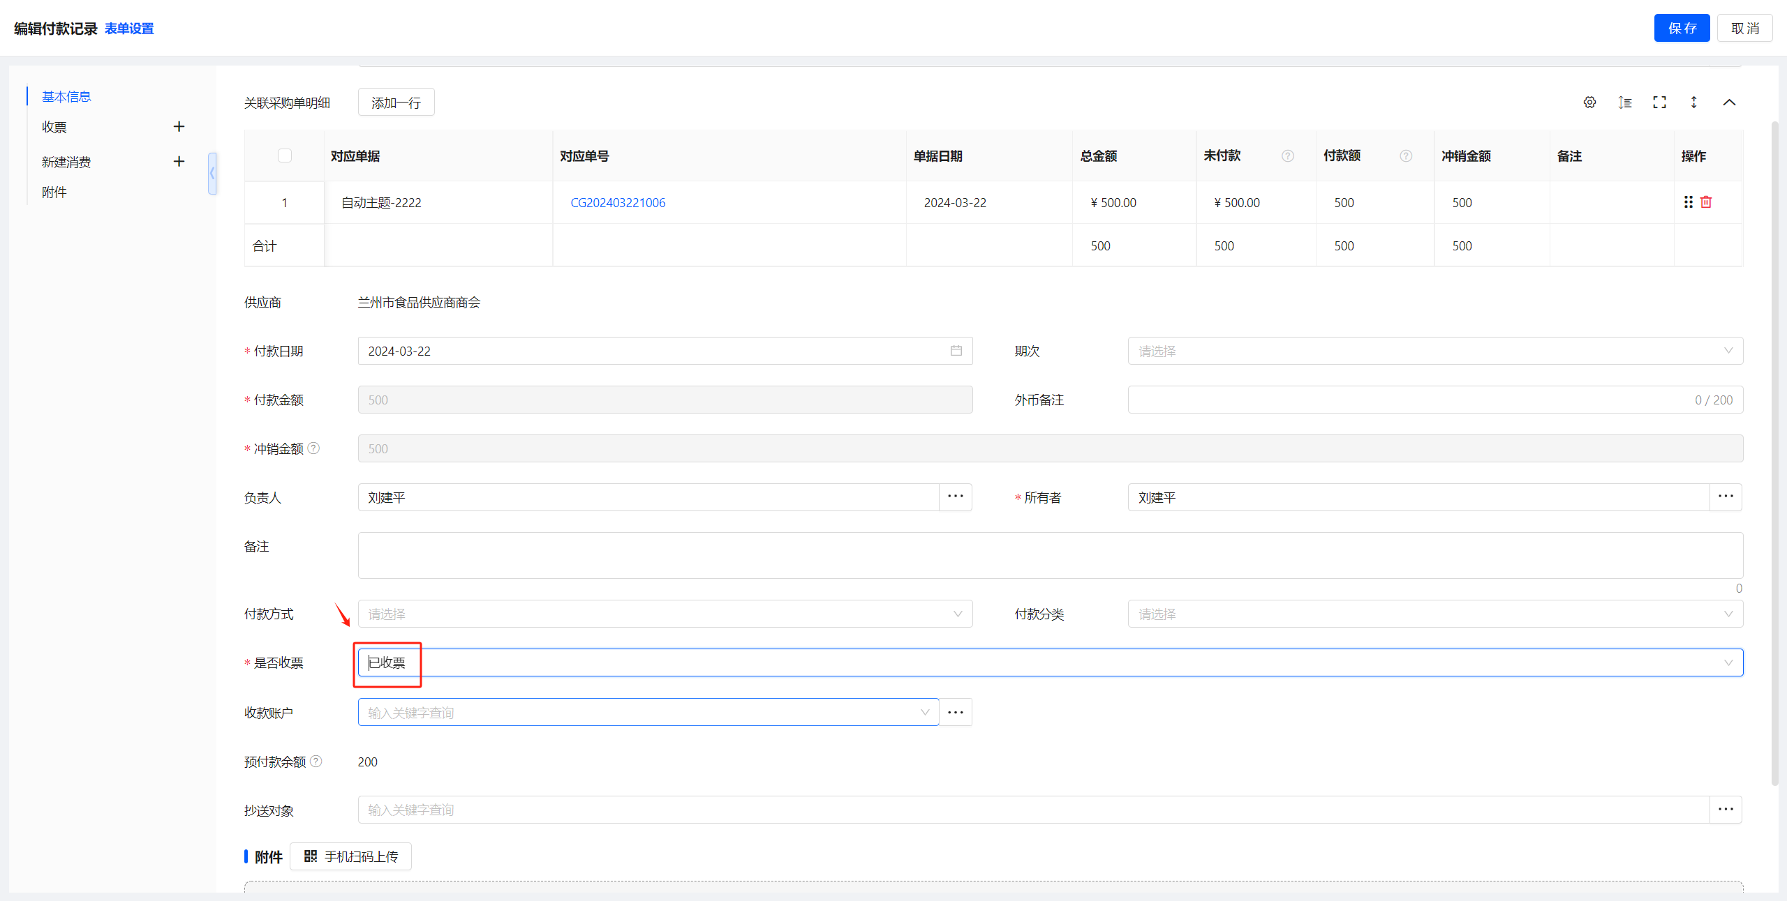Go to 附件 section in sidebar
The width and height of the screenshot is (1787, 901).
click(x=54, y=192)
